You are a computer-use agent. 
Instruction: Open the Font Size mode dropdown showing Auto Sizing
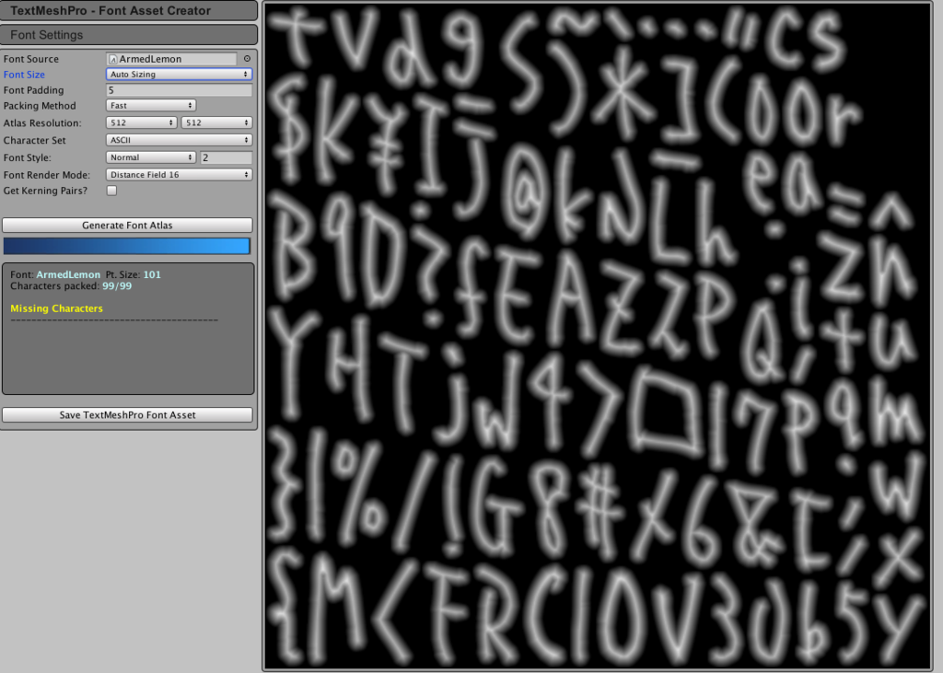(179, 74)
